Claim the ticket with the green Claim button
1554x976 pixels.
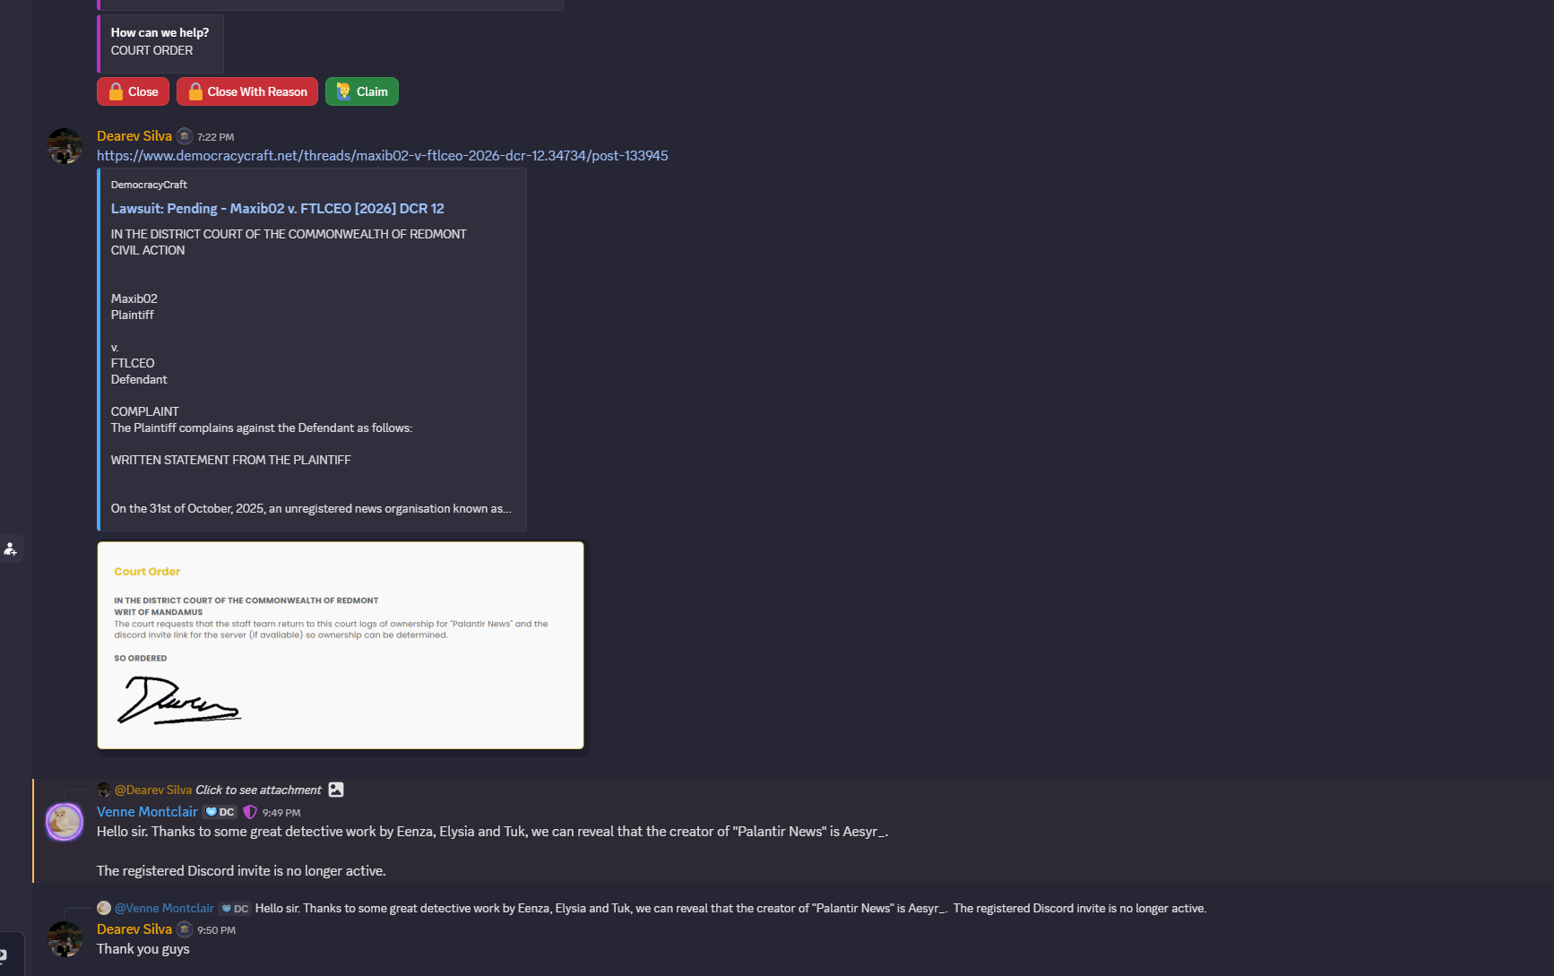pyautogui.click(x=362, y=91)
